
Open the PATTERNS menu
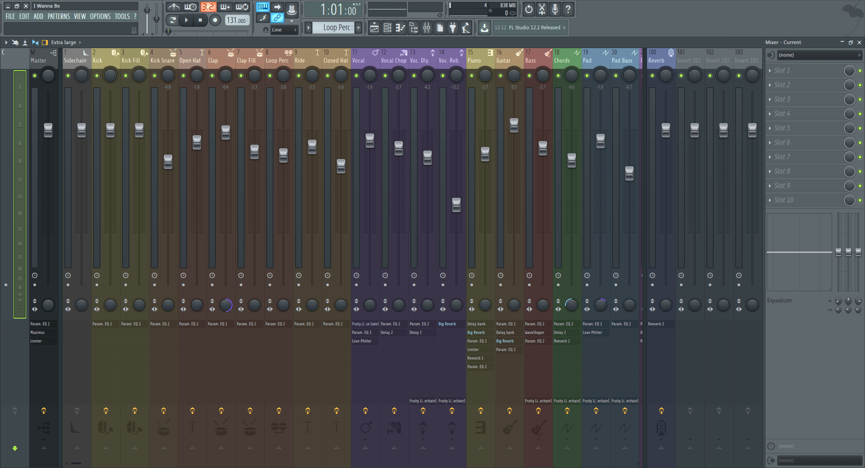pos(59,16)
